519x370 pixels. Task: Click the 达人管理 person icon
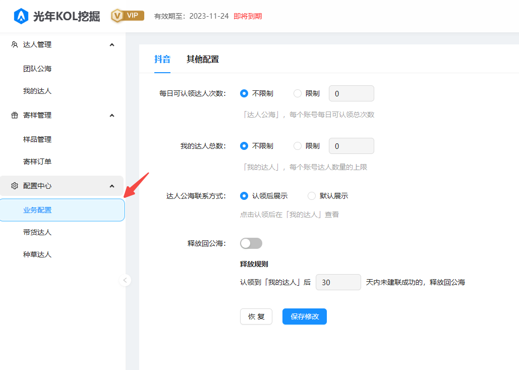(x=15, y=44)
